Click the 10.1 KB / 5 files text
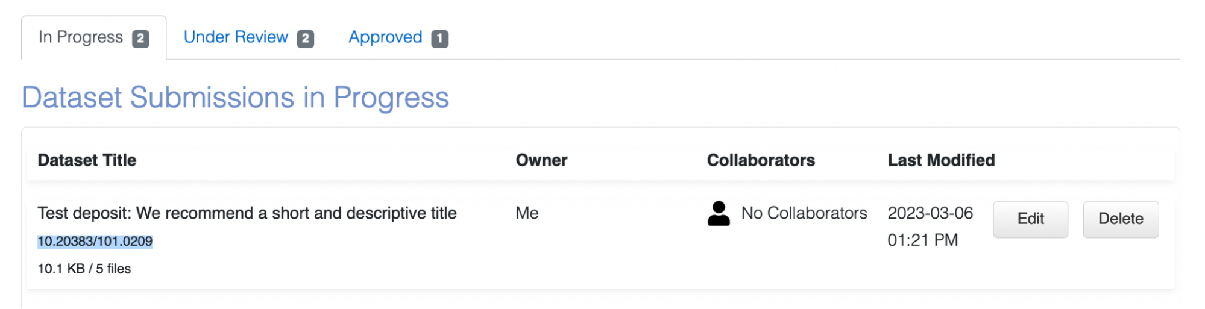This screenshot has width=1205, height=309. (x=84, y=269)
